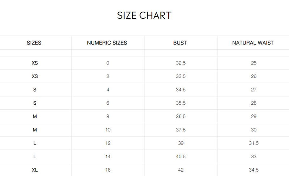Select the M cell for numeric size 8
The height and width of the screenshot is (176, 289).
35,117
